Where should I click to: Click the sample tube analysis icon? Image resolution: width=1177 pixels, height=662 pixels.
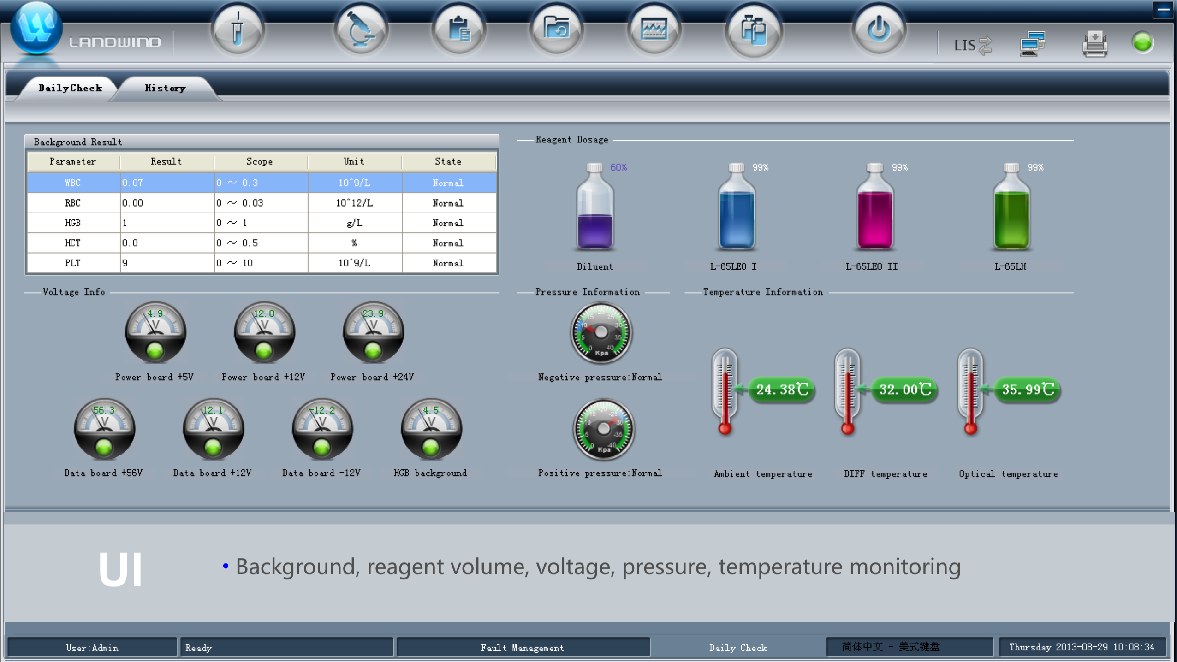[x=238, y=30]
